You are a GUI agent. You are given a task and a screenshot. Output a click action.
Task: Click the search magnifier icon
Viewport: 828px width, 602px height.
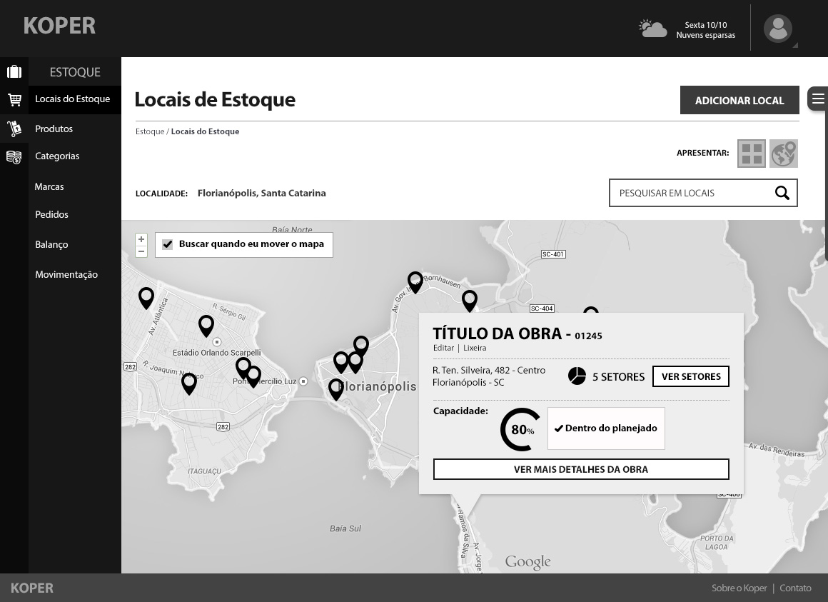click(x=782, y=193)
